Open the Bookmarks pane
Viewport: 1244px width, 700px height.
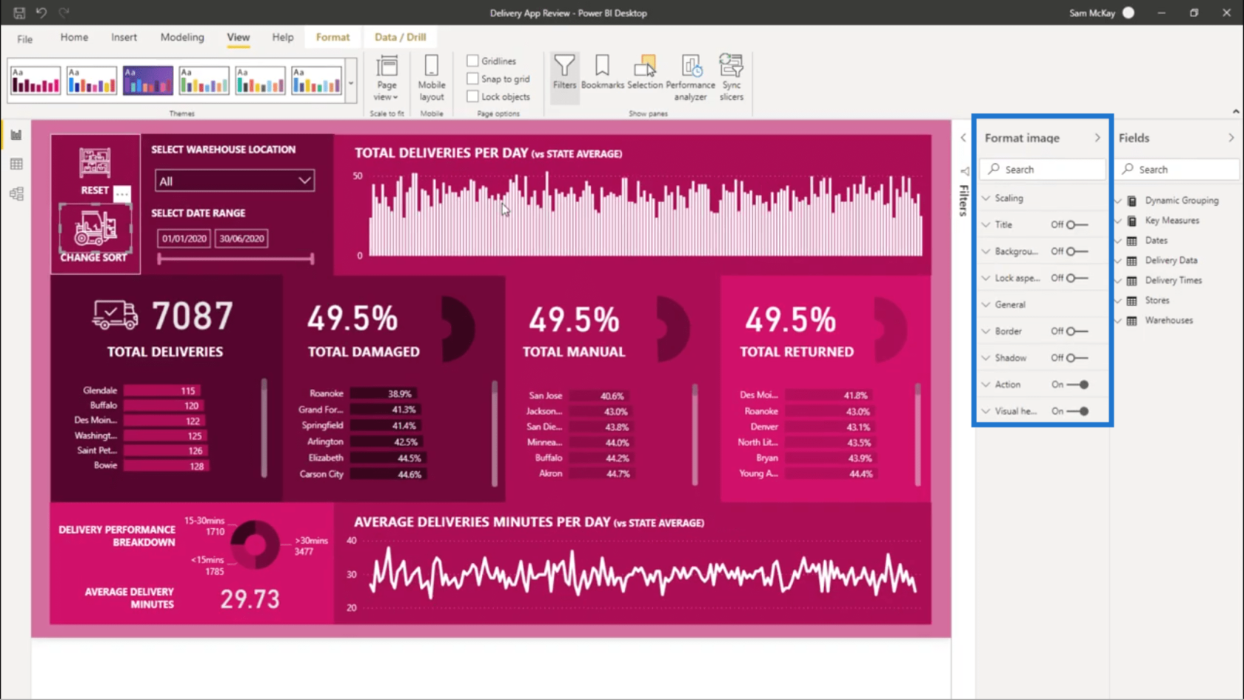coord(603,73)
